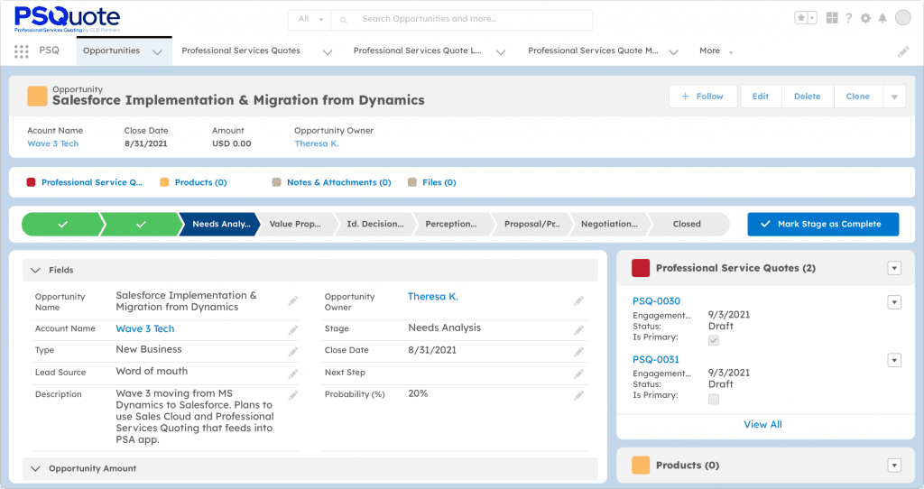Image resolution: width=924 pixels, height=489 pixels.
Task: Click the orange Opportunity record icon
Action: (x=37, y=96)
